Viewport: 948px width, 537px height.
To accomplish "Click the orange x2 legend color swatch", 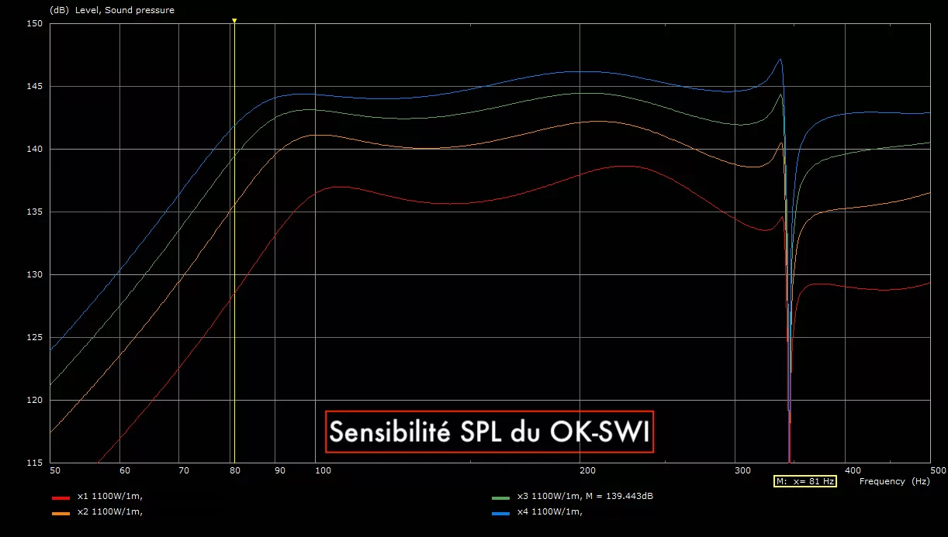I will coord(61,512).
